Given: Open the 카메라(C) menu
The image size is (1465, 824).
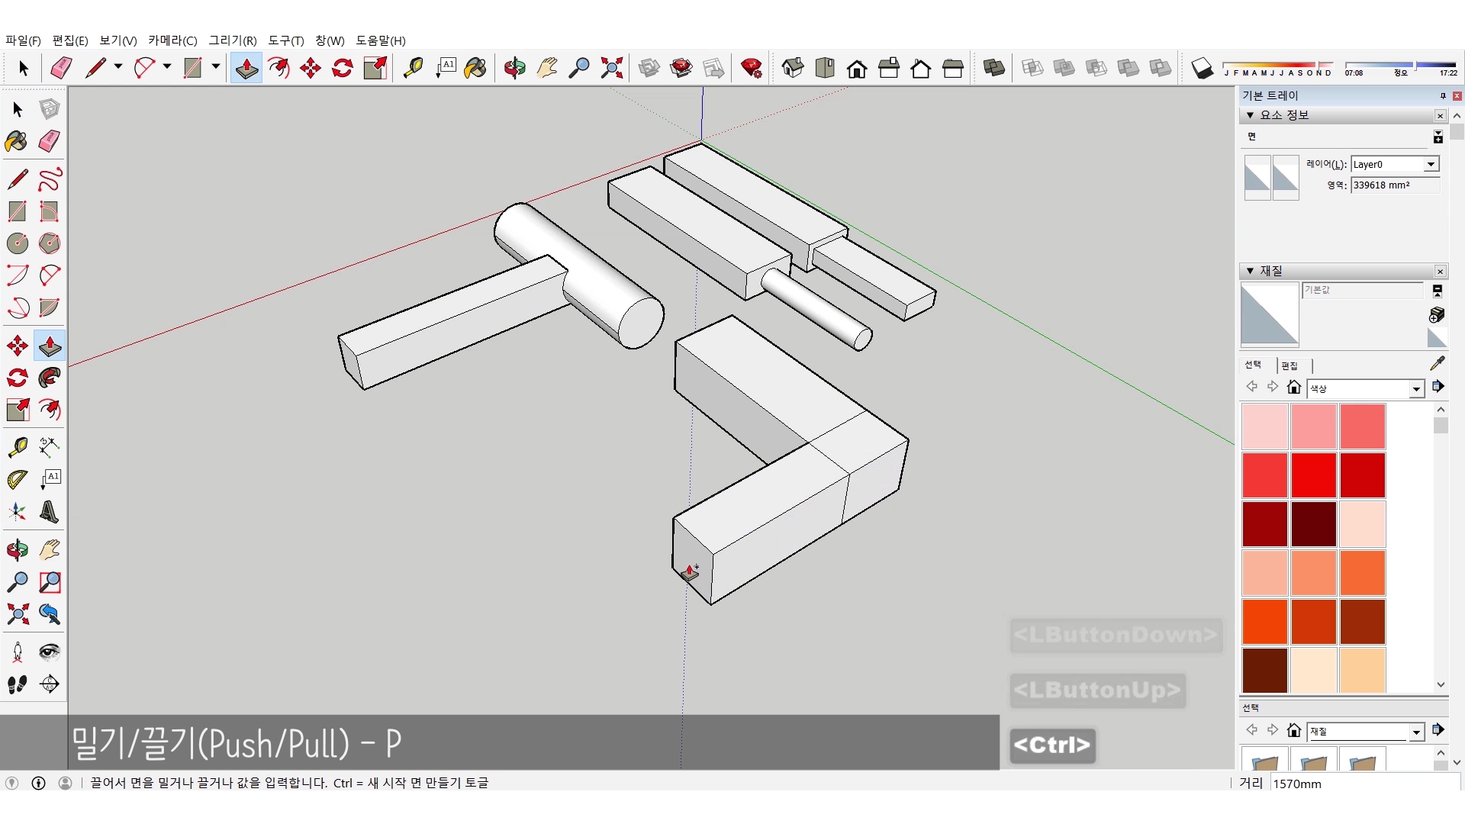Looking at the screenshot, I should (172, 40).
